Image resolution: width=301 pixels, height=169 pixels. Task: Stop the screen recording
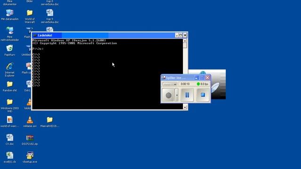pyautogui.click(x=203, y=95)
